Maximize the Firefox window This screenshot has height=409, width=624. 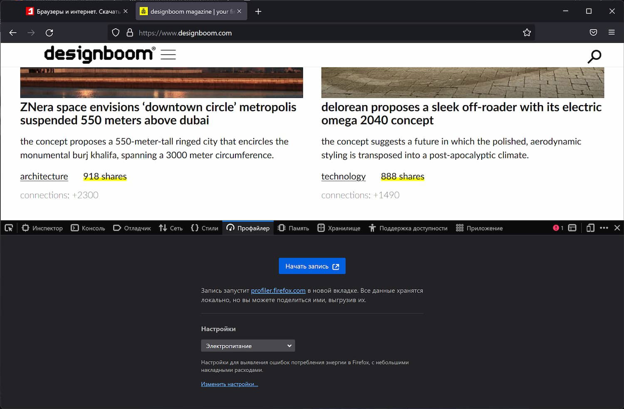pos(589,11)
